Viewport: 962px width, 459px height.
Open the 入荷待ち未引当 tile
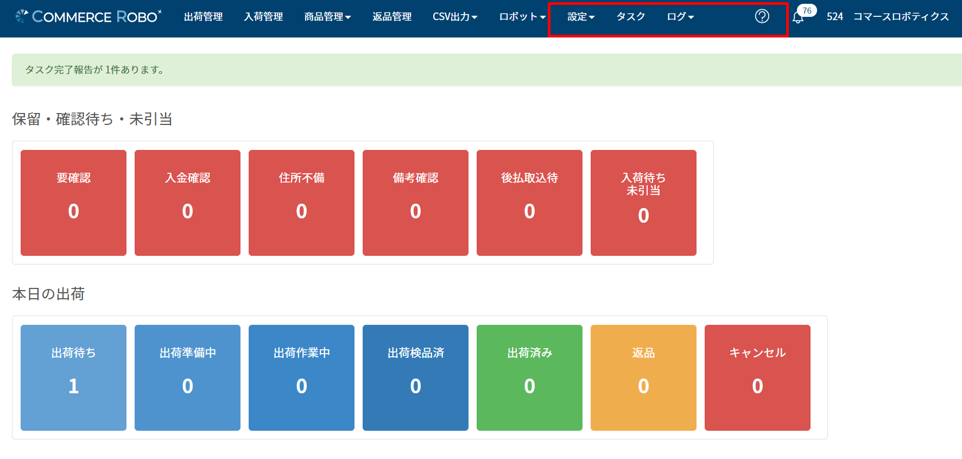coord(643,203)
